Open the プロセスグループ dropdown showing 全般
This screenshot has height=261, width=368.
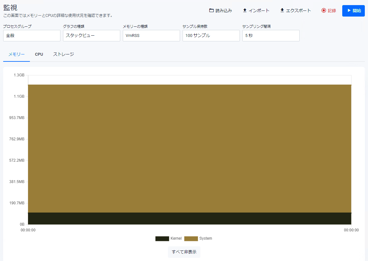[32, 36]
